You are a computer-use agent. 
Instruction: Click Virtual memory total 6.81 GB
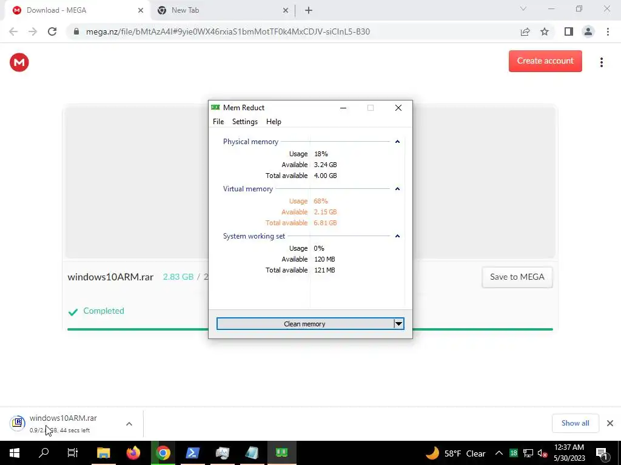point(326,223)
